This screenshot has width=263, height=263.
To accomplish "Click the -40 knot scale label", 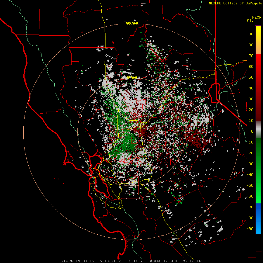I will [x=250, y=175].
